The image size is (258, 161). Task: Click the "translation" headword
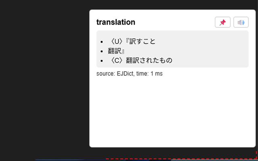(x=116, y=23)
